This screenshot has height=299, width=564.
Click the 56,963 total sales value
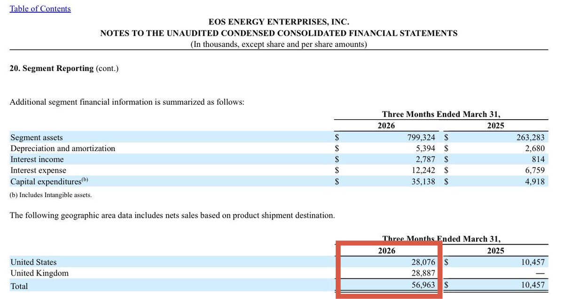click(x=423, y=286)
